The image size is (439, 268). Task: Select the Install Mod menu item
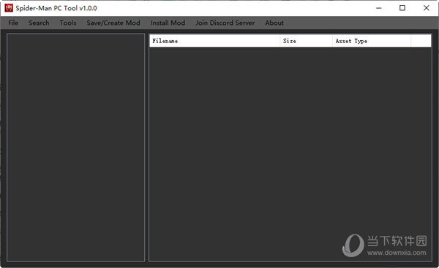tap(168, 23)
